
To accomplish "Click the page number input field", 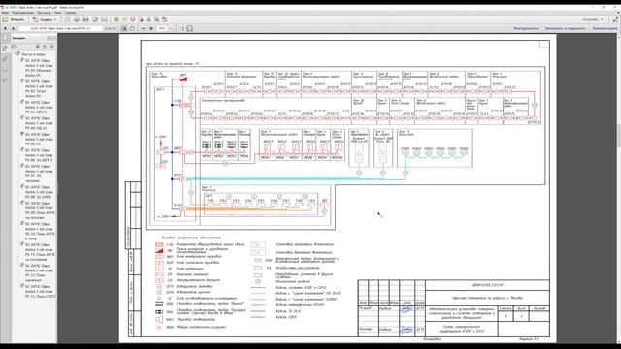I will [60, 28].
